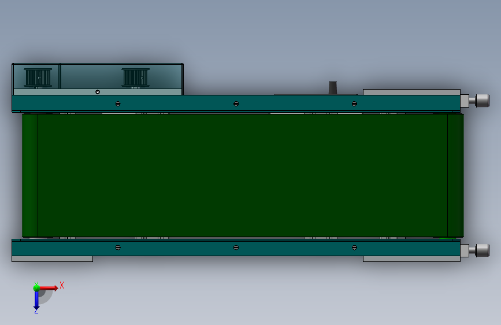Select the grey plate under lower rail's left end
Viewport: 501px width, 325px height.
[x=53, y=258]
